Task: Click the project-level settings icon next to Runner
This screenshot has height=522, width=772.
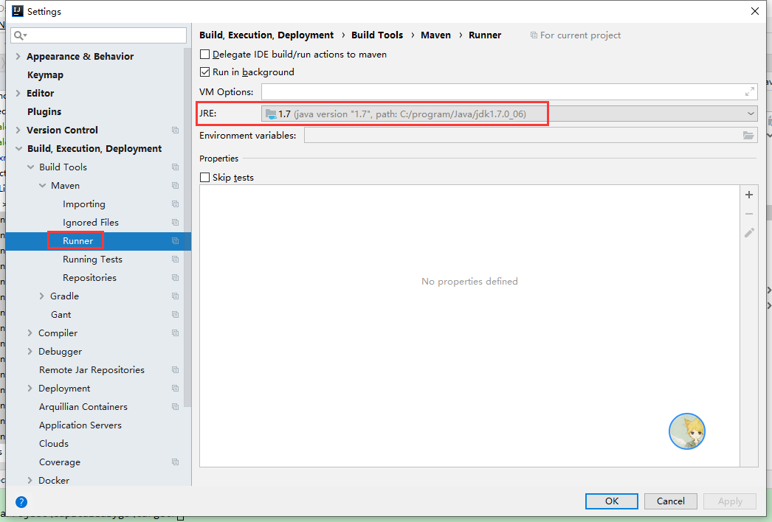Action: 174,240
